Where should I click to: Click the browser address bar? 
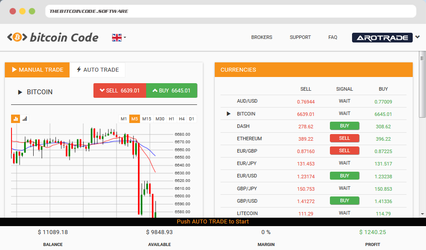pyautogui.click(x=230, y=11)
